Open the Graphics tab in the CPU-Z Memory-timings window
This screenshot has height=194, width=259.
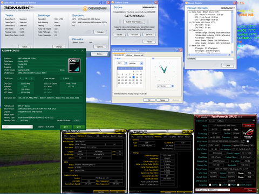tap(173, 137)
